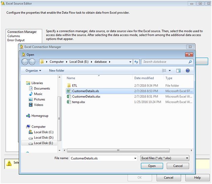212x184 pixels.
Task: Click the Local Disk (E:) drive icon
Action: tap(31, 143)
